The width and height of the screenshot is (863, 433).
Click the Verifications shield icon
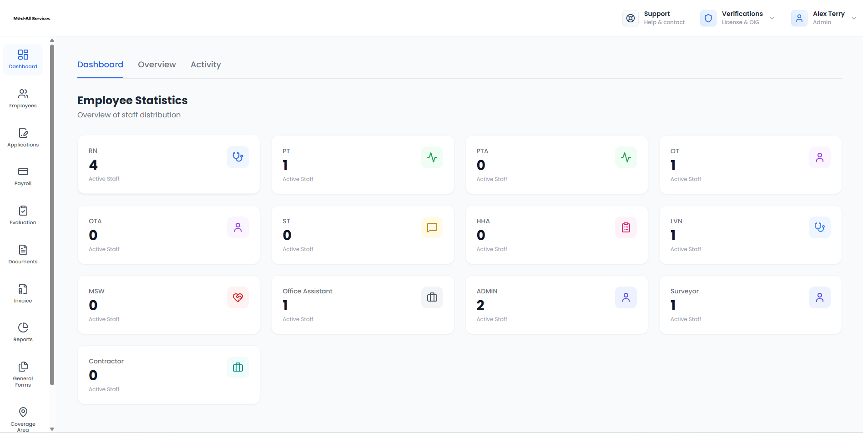click(708, 18)
